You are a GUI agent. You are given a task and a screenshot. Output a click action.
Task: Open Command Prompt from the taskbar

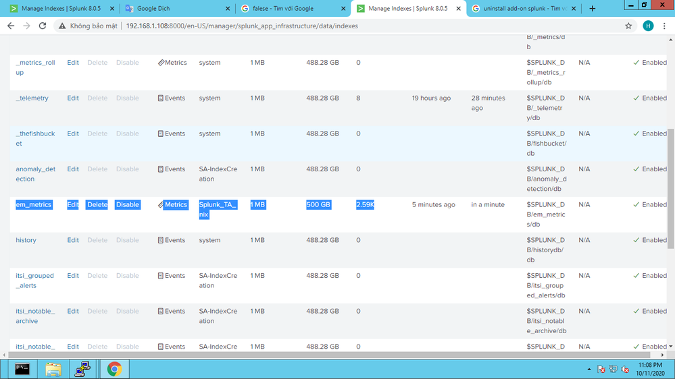(22, 369)
